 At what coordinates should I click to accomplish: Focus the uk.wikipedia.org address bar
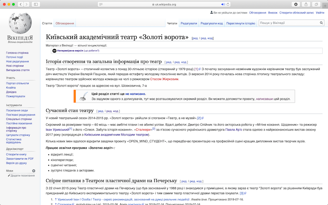(164, 4)
